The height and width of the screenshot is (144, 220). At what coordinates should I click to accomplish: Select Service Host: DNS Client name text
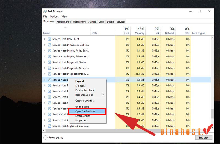[x=66, y=39]
